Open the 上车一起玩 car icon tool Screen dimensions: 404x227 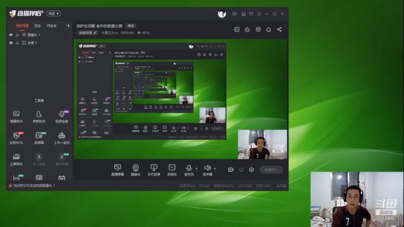pos(62,138)
